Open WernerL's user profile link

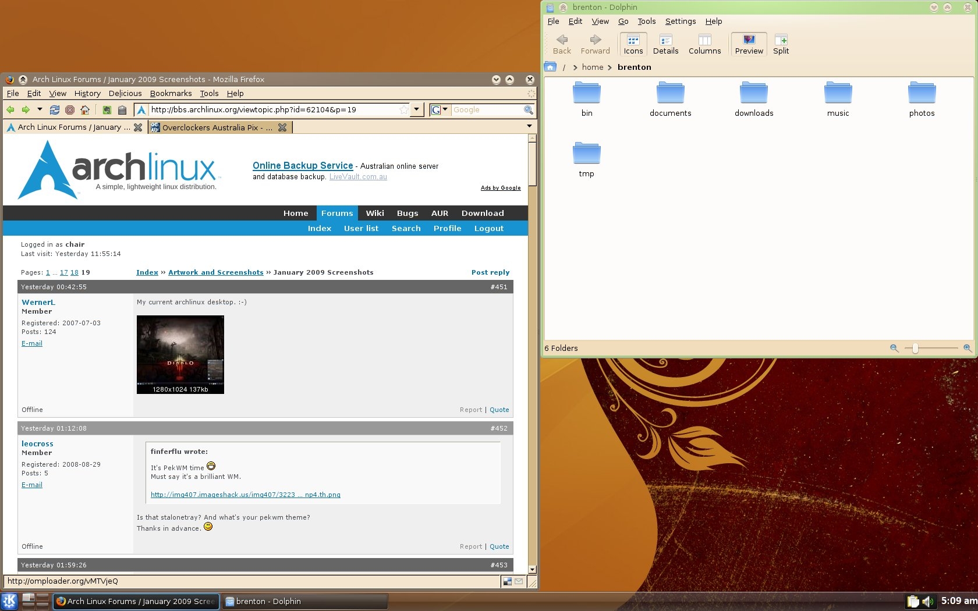[x=38, y=302]
